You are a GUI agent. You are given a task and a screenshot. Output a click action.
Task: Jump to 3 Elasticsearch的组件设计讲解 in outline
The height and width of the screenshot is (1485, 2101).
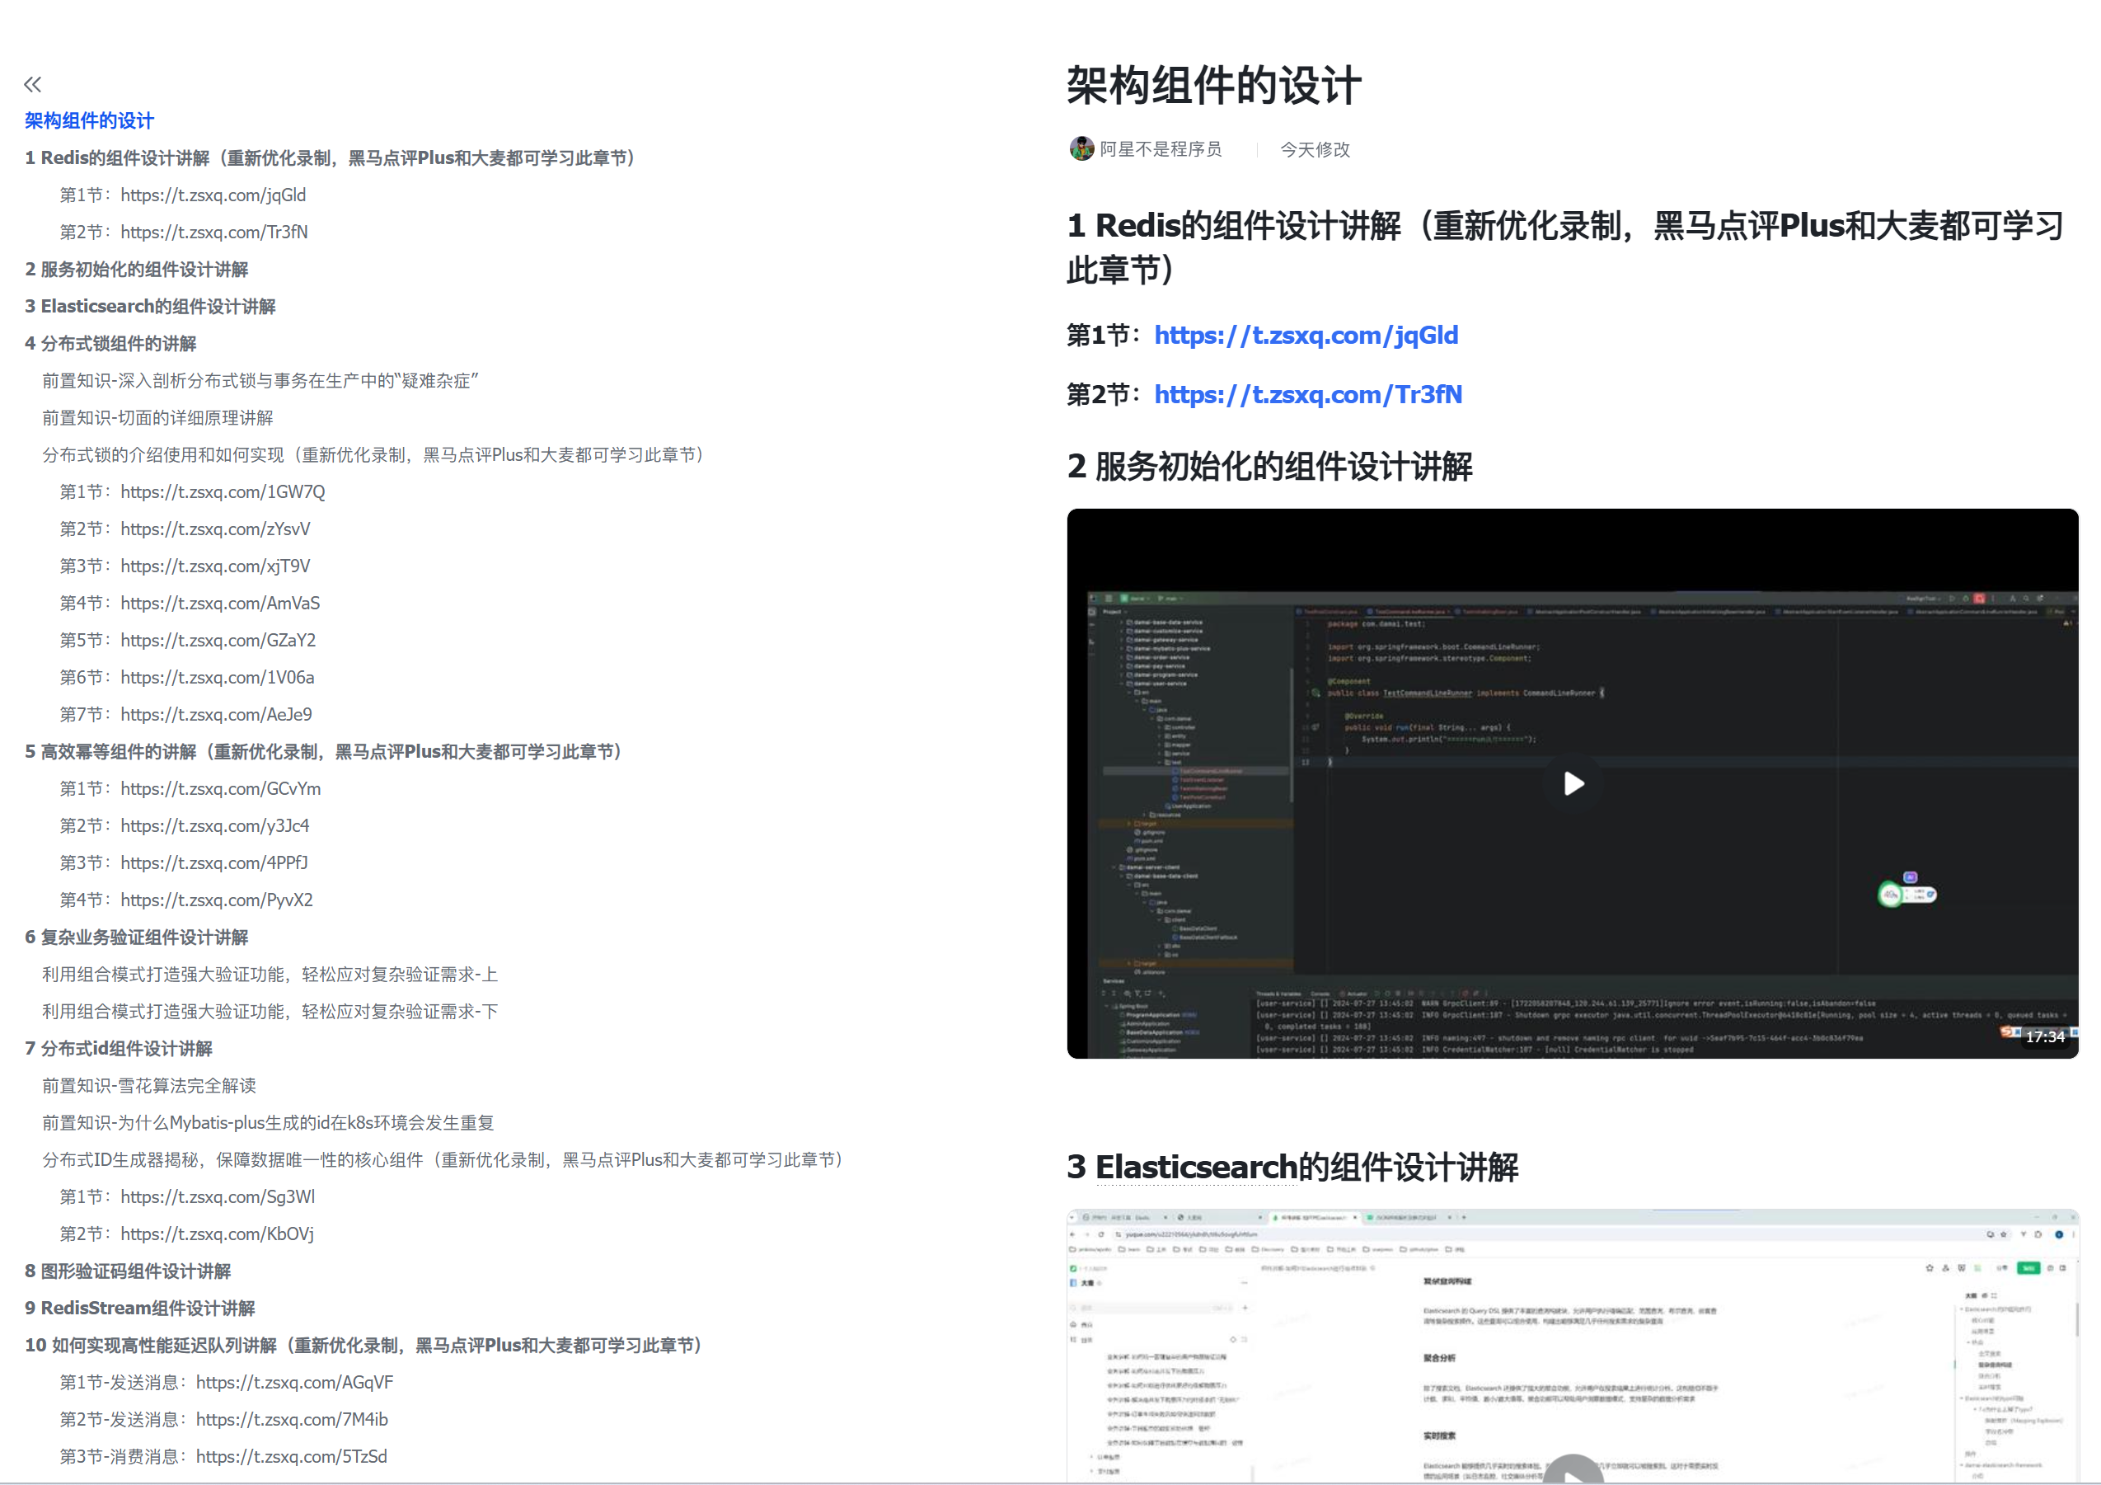150,307
